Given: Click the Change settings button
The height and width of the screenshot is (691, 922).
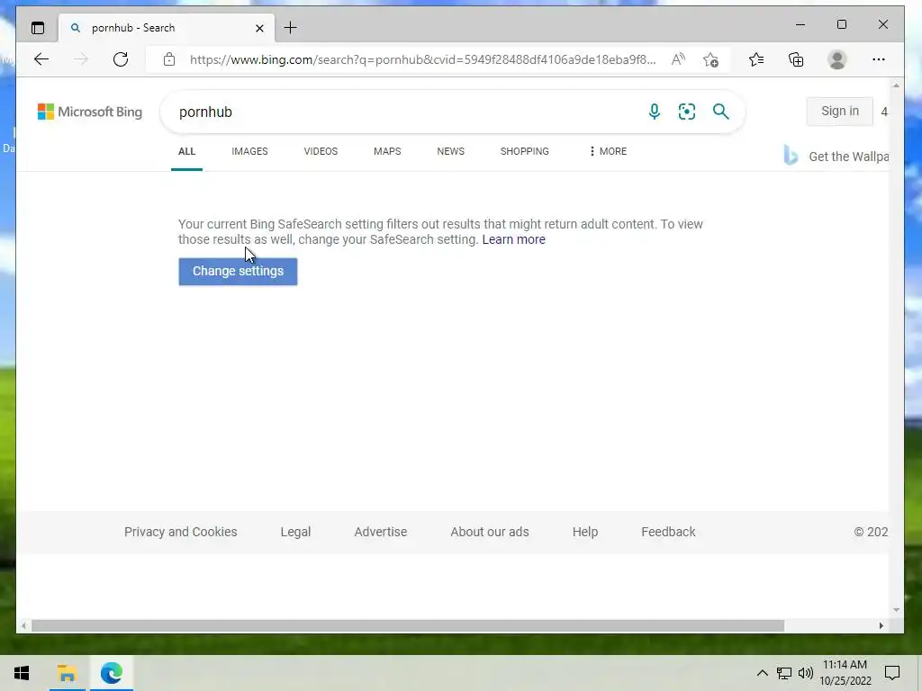Looking at the screenshot, I should point(238,272).
